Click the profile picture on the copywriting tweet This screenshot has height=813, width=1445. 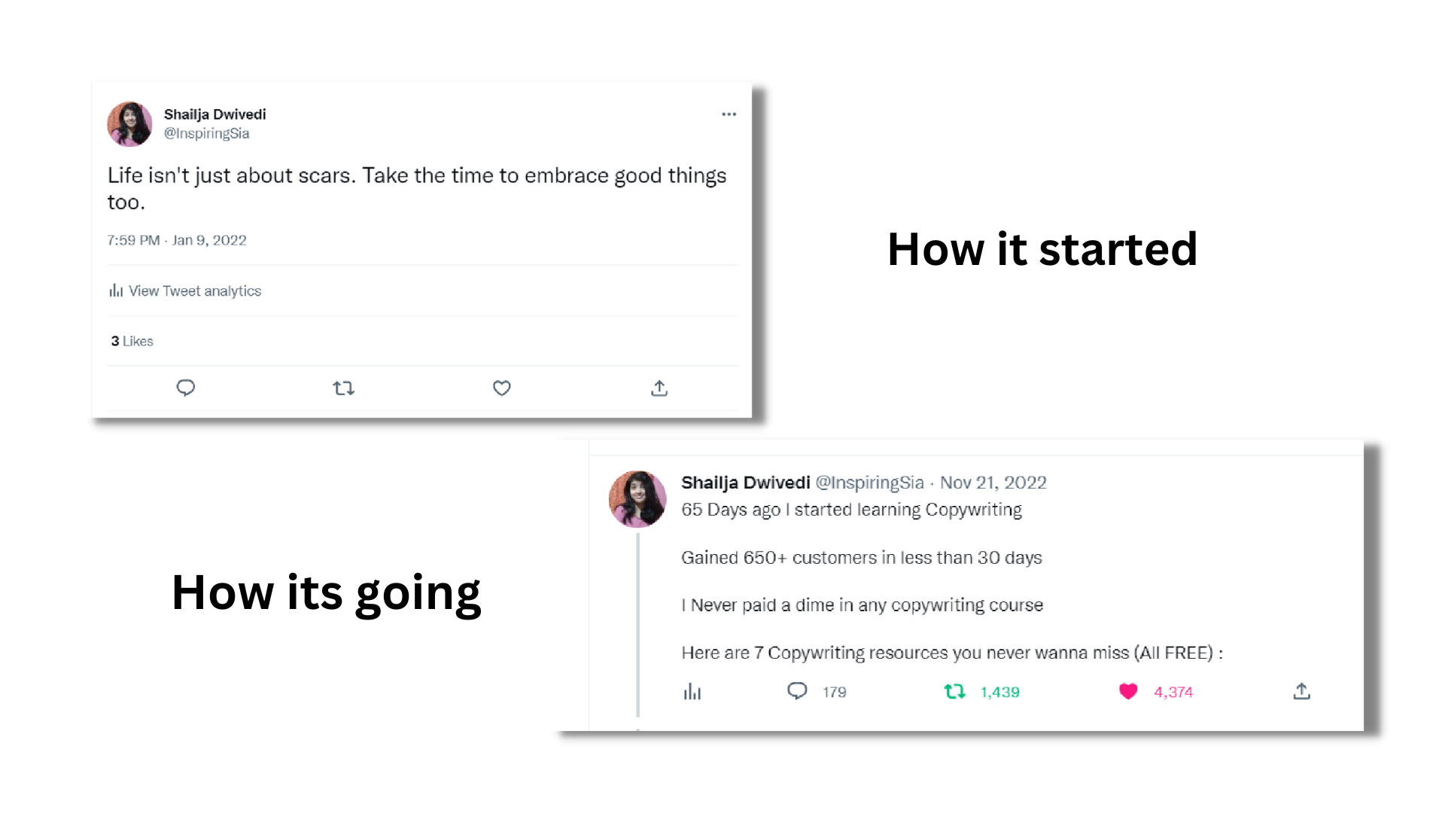tap(637, 499)
